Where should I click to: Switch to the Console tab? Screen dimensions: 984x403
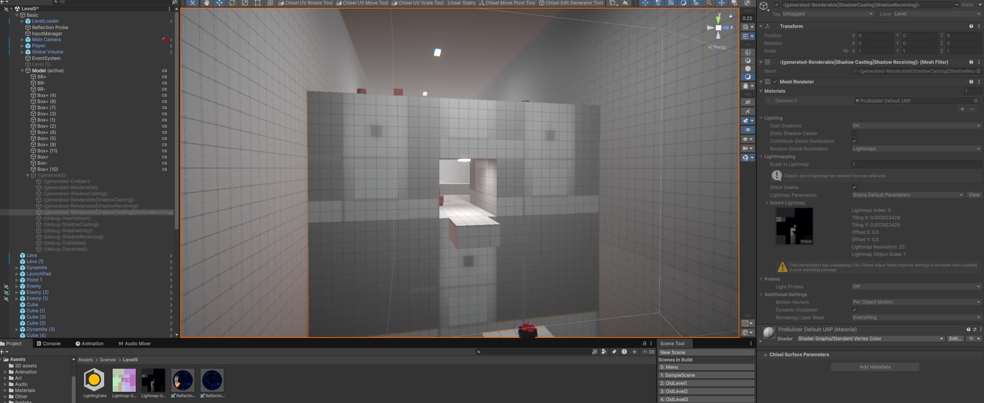point(48,344)
